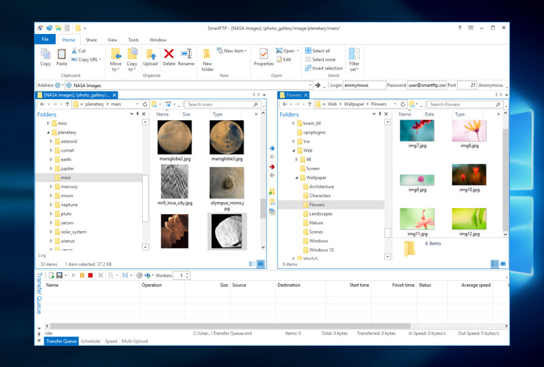
Task: Open the Copy URL dropdown
Action: tap(100, 60)
